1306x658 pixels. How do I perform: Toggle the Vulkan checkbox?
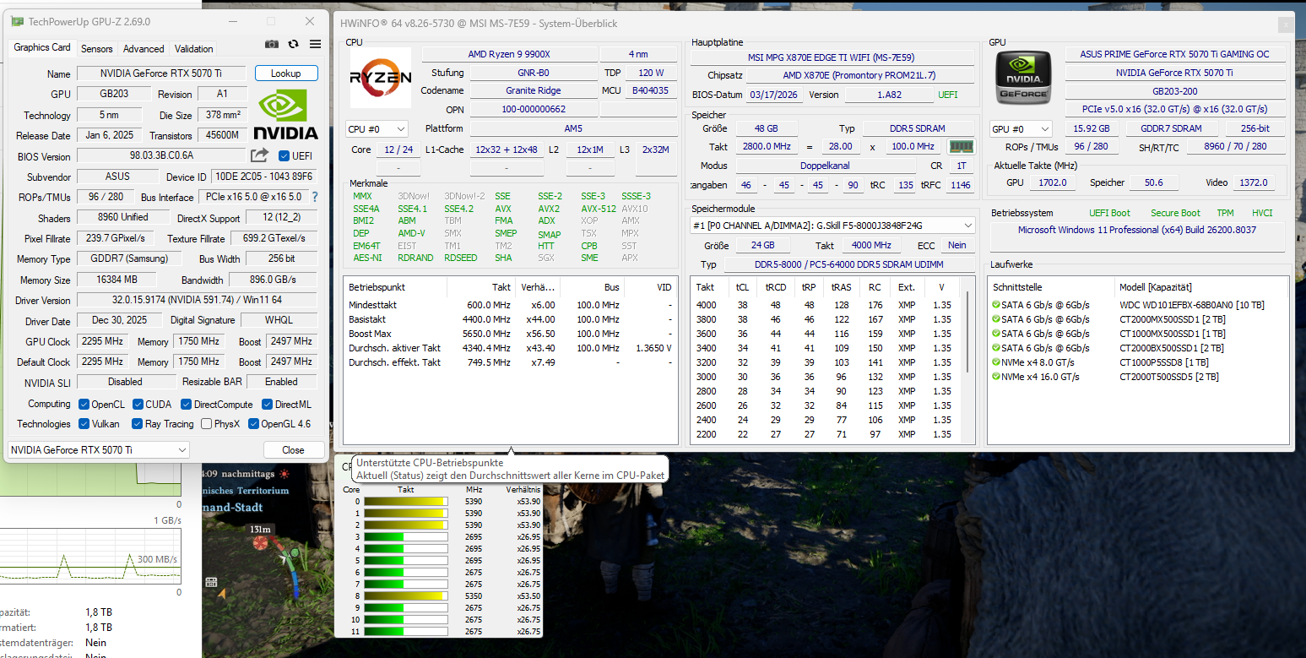84,424
